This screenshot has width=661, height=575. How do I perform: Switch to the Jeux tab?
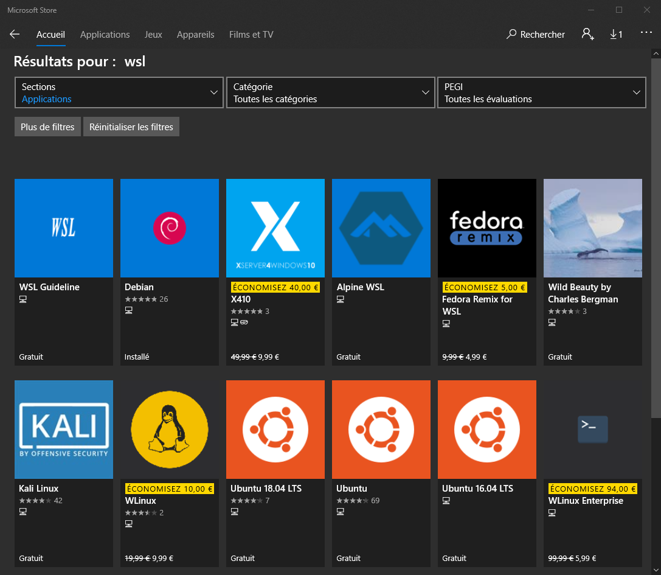tap(153, 35)
